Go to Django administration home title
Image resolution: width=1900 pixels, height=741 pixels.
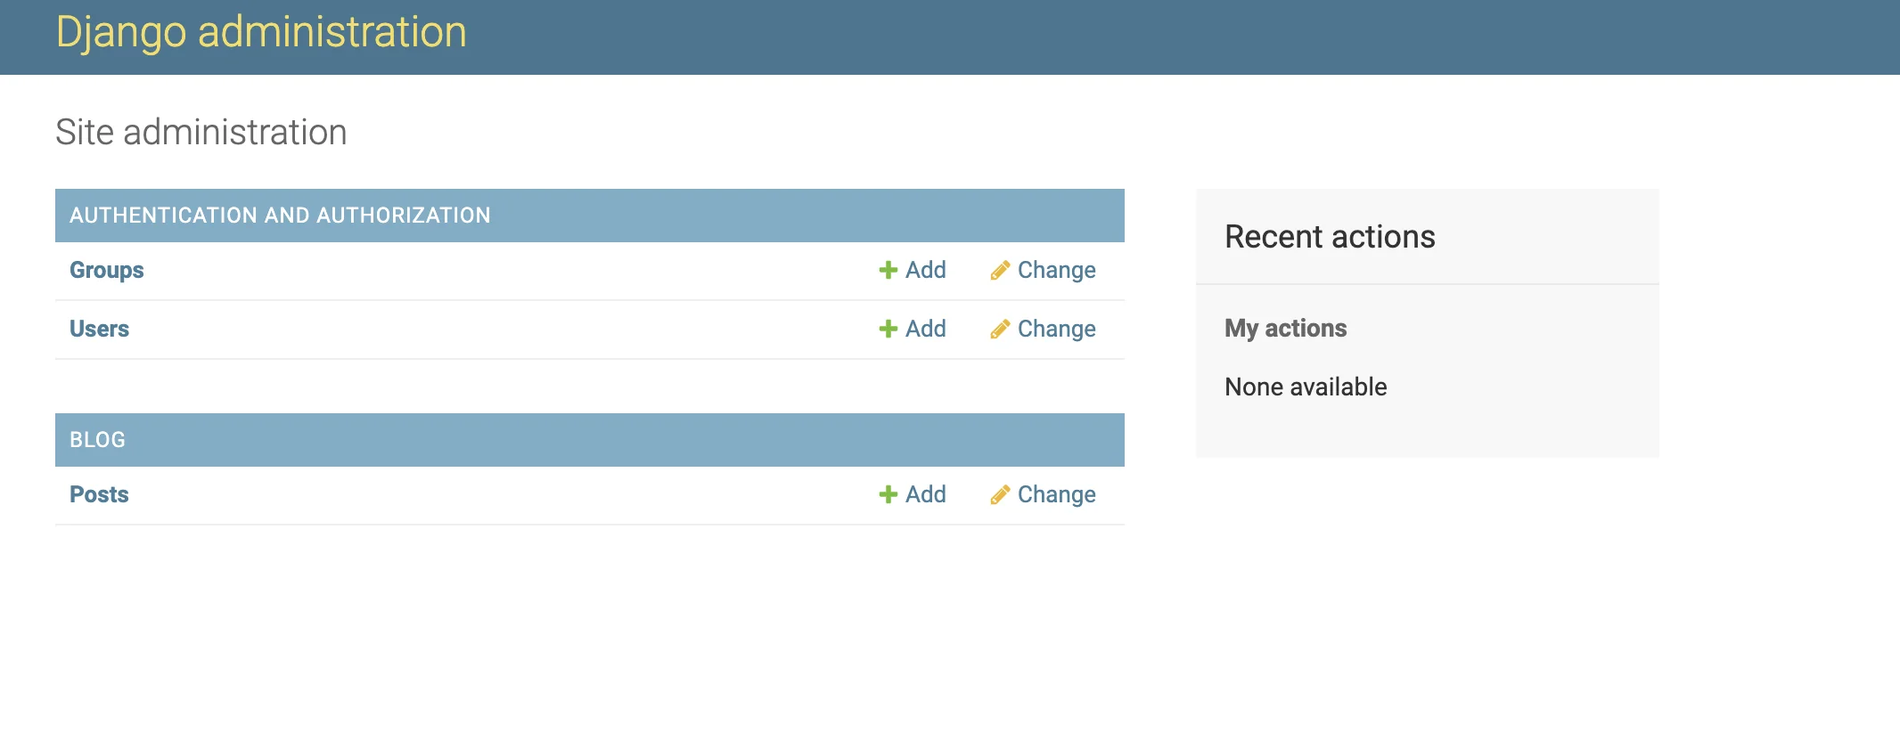coord(261,33)
